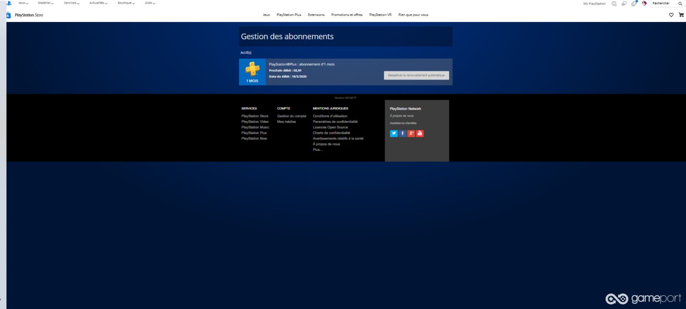Open PlayStation Plus footer link
The height and width of the screenshot is (309, 686).
[x=254, y=133]
